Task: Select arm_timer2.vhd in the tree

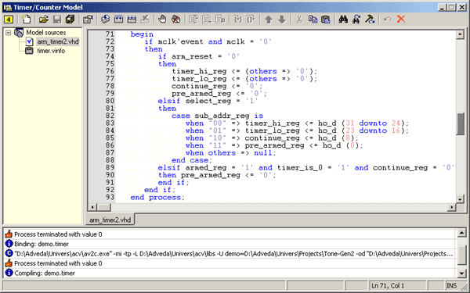Action: click(58, 41)
